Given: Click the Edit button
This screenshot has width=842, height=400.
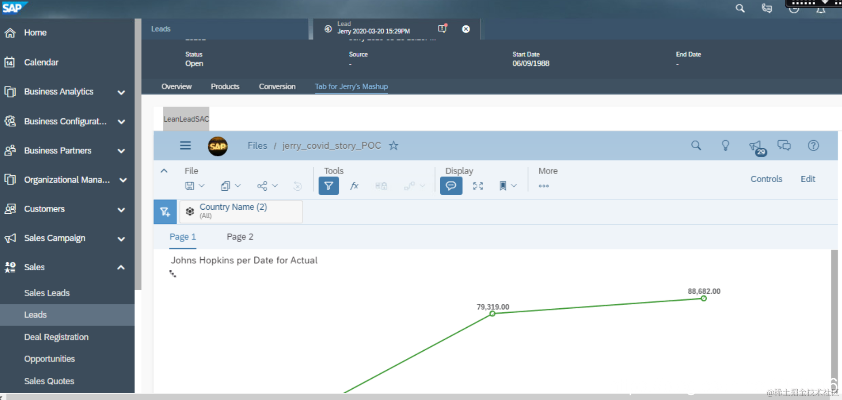Looking at the screenshot, I should (x=808, y=179).
